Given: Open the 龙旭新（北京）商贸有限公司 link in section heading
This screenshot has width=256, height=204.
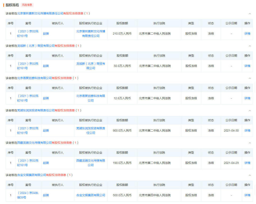Looking at the screenshot, I should coord(36,46).
